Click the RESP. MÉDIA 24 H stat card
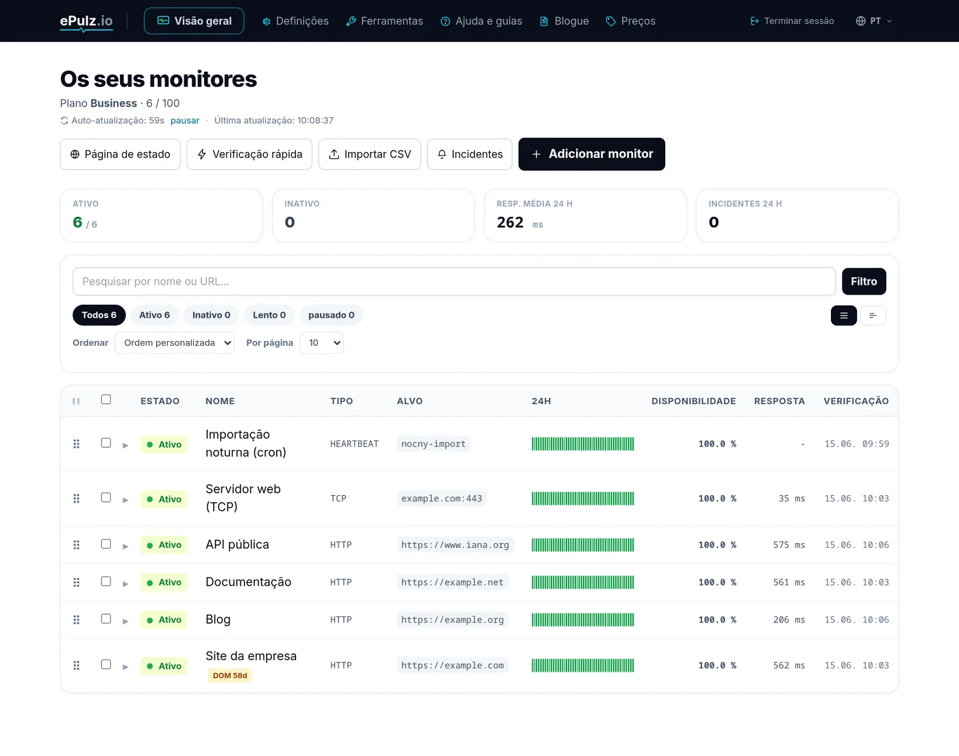This screenshot has height=756, width=959. [585, 216]
